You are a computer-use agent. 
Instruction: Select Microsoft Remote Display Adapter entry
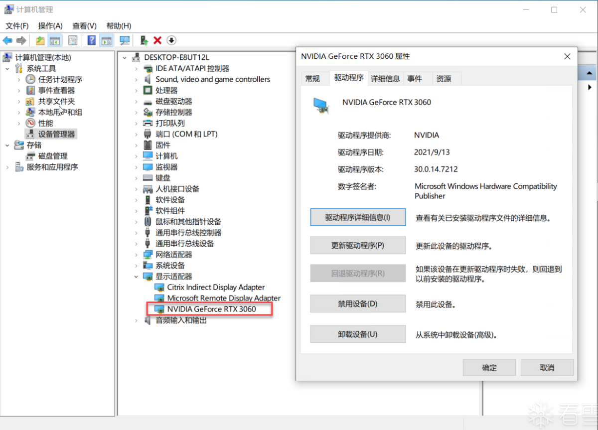click(224, 298)
